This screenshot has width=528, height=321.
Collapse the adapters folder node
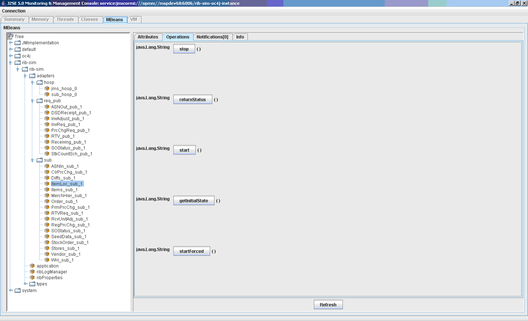tap(25, 76)
